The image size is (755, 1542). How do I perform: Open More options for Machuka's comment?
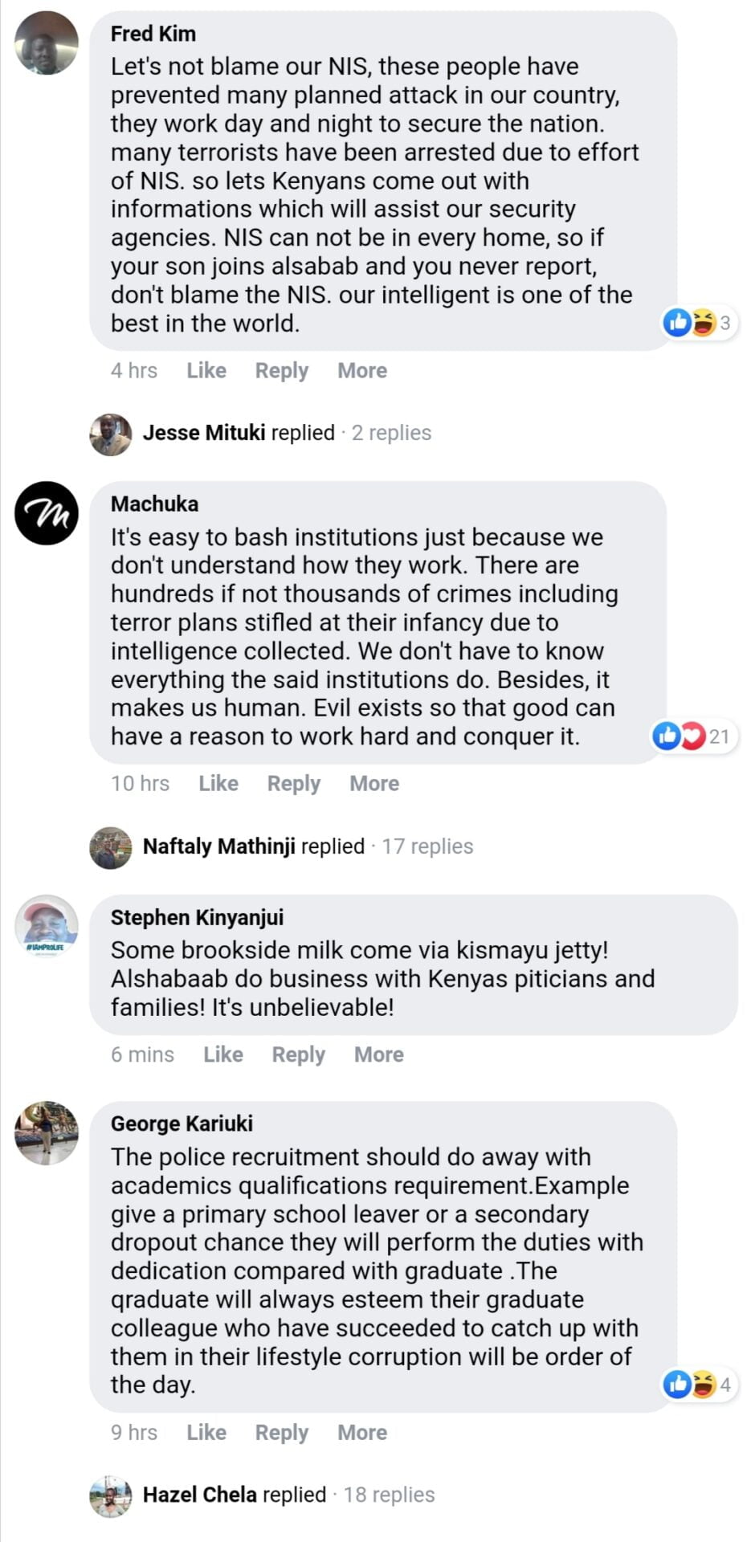pos(374,783)
